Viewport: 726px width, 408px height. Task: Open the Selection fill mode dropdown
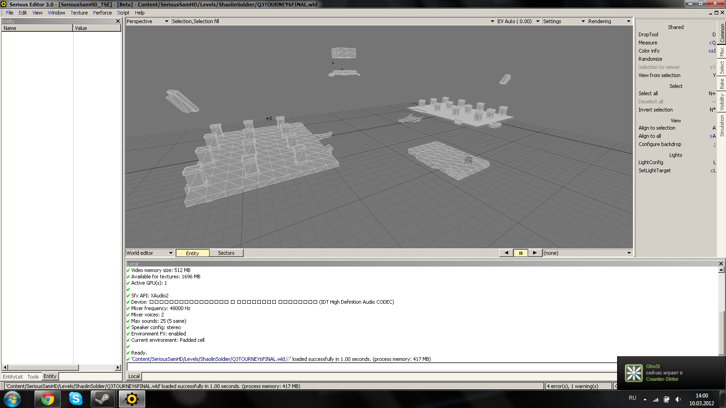333,21
